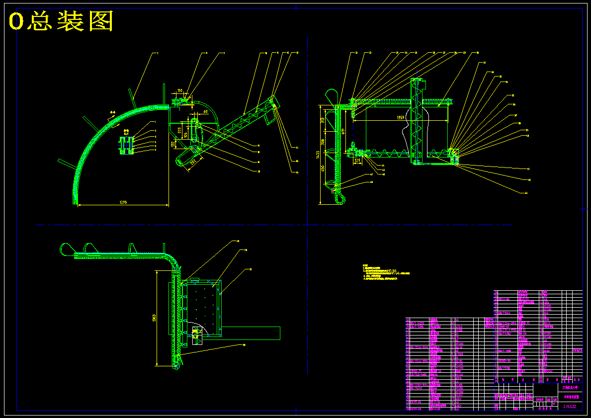Click the technical requirements note block
Image resolution: width=591 pixels, height=418 pixels.
[x=386, y=272]
